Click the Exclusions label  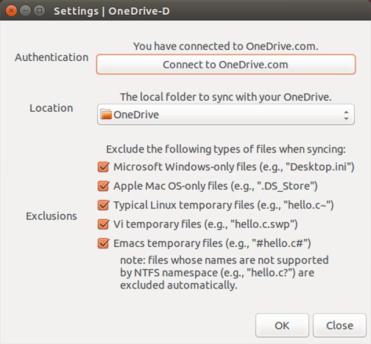coord(52,216)
